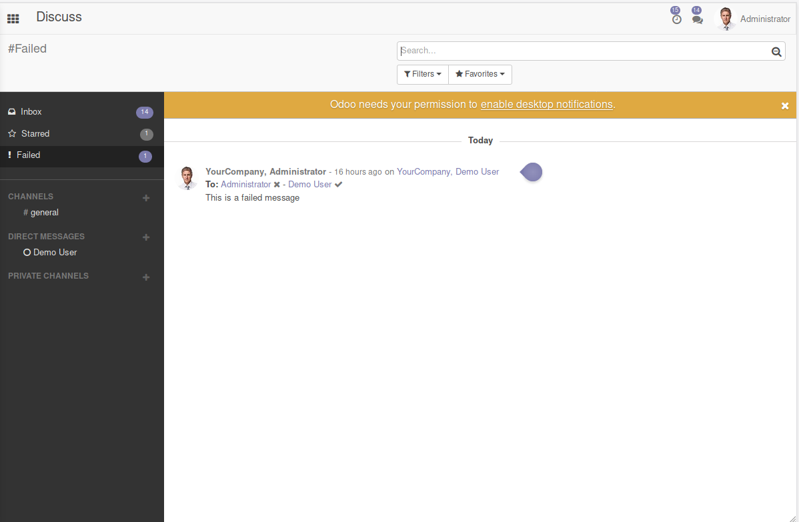Click the plus to add a new channel
This screenshot has height=522, width=799.
[145, 197]
